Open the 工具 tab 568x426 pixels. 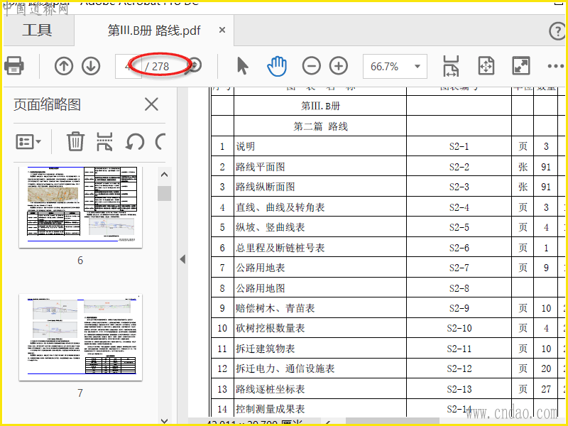point(38,31)
